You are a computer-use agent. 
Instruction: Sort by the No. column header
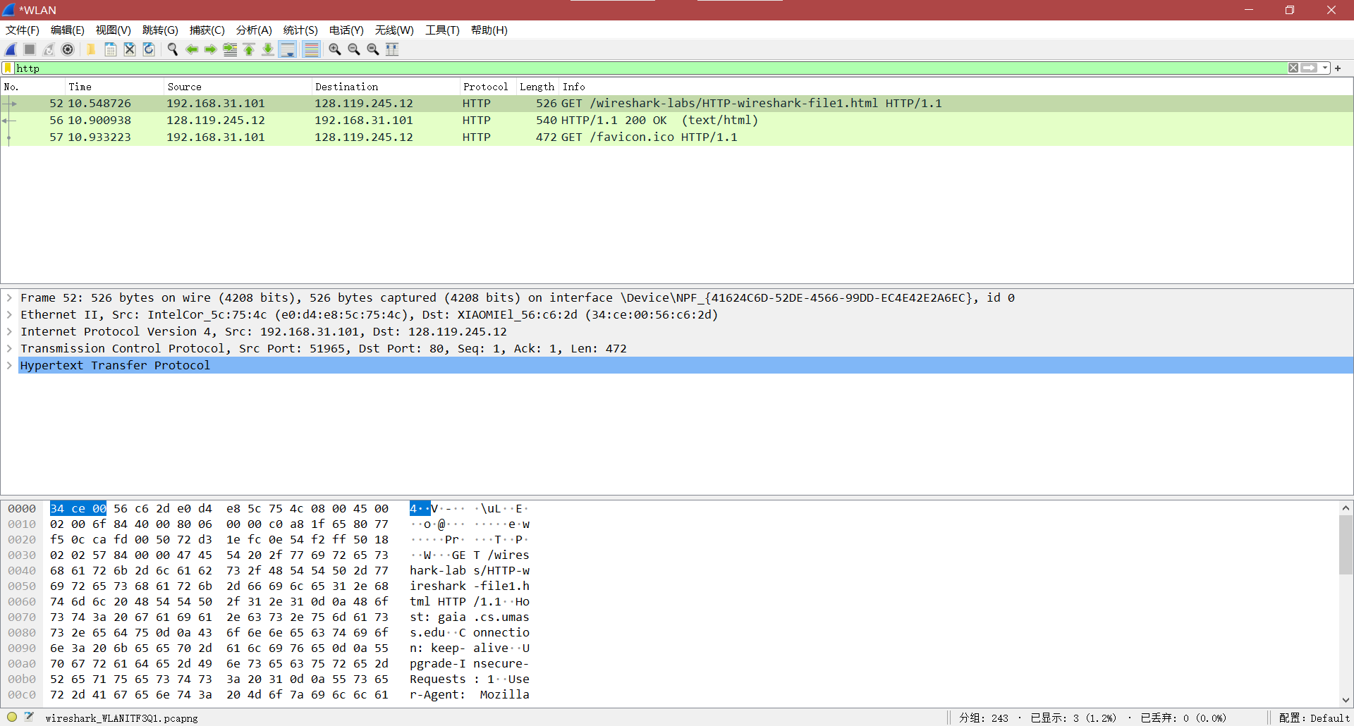(x=32, y=87)
